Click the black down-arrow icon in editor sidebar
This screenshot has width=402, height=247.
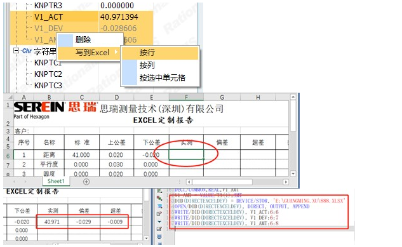tap(159, 222)
